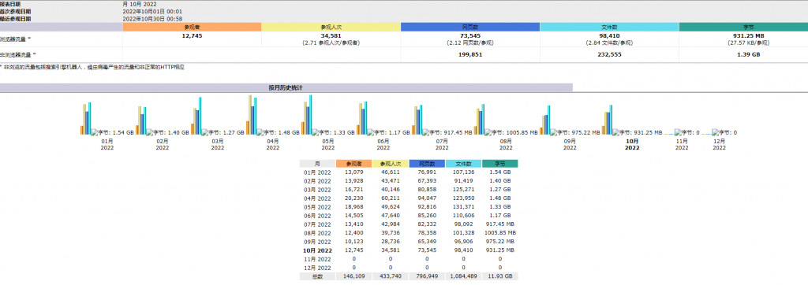Click the visits cell 43,471

[x=390, y=181]
